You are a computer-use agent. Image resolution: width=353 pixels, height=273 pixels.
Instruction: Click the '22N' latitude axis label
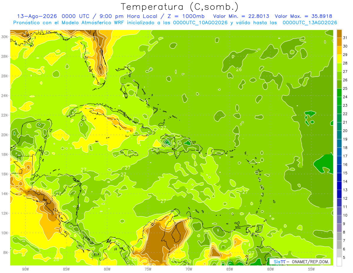click(4, 115)
